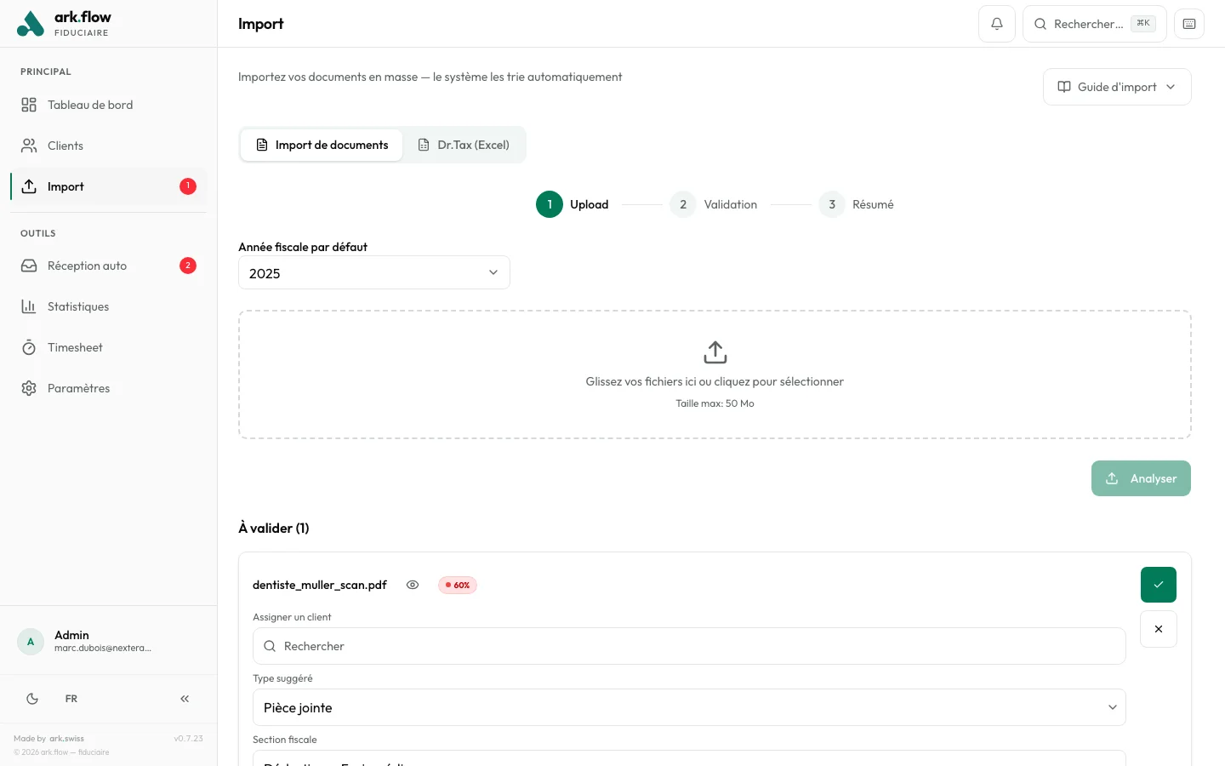
Task: Open the Tableau de bord from the sidebar
Action: [x=90, y=105]
